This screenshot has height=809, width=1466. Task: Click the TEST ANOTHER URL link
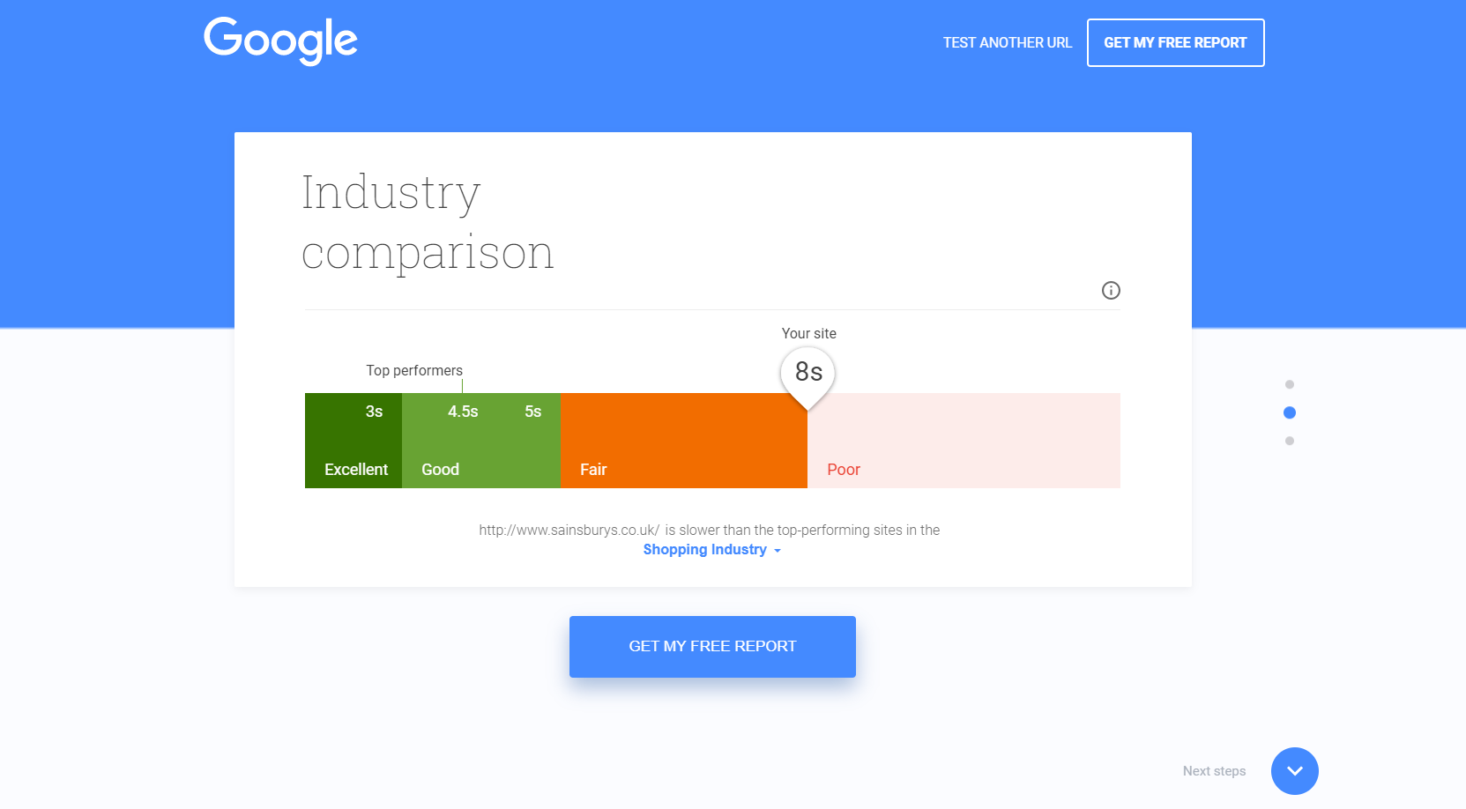[1008, 41]
